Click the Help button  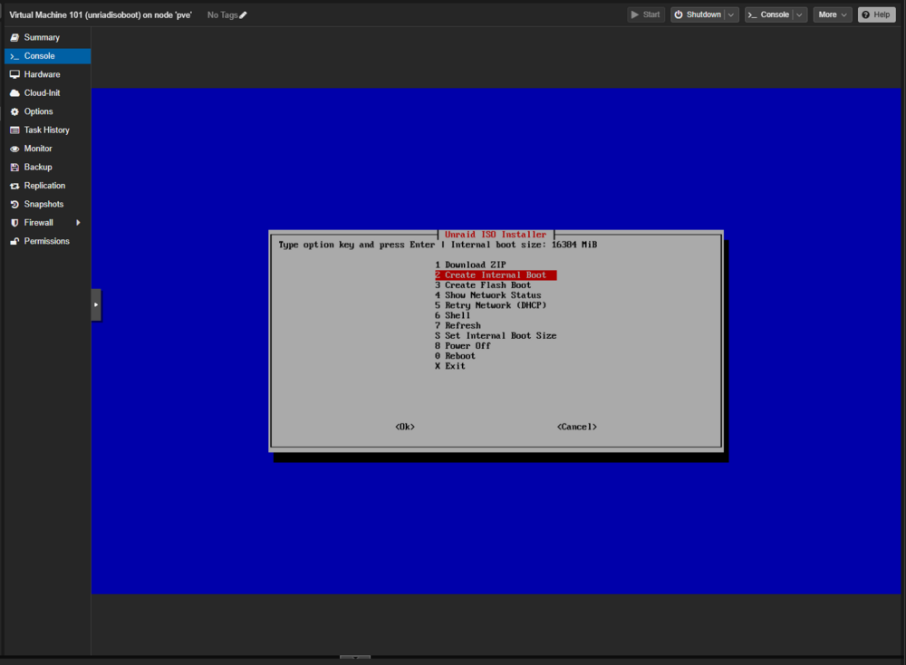(876, 14)
